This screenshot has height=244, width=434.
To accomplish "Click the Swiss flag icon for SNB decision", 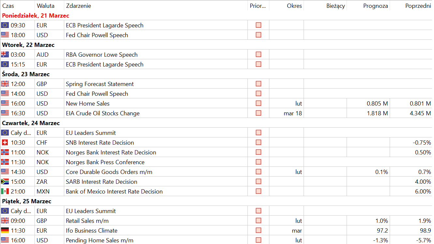I will tap(5, 142).
